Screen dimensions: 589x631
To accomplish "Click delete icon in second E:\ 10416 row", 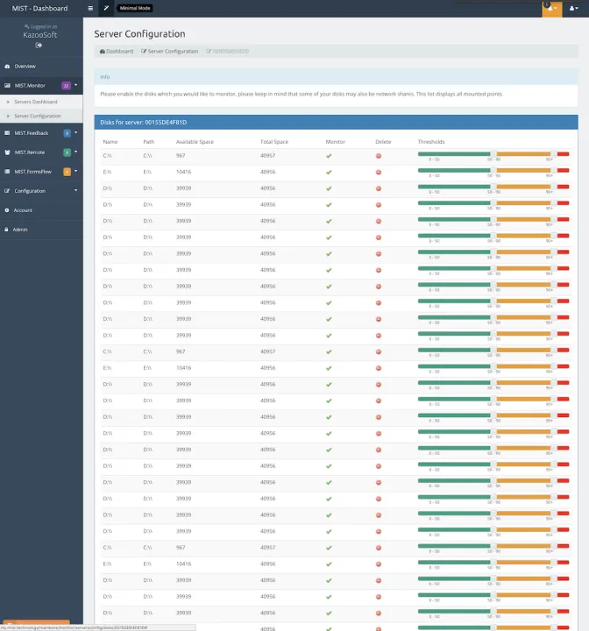I will pyautogui.click(x=379, y=368).
